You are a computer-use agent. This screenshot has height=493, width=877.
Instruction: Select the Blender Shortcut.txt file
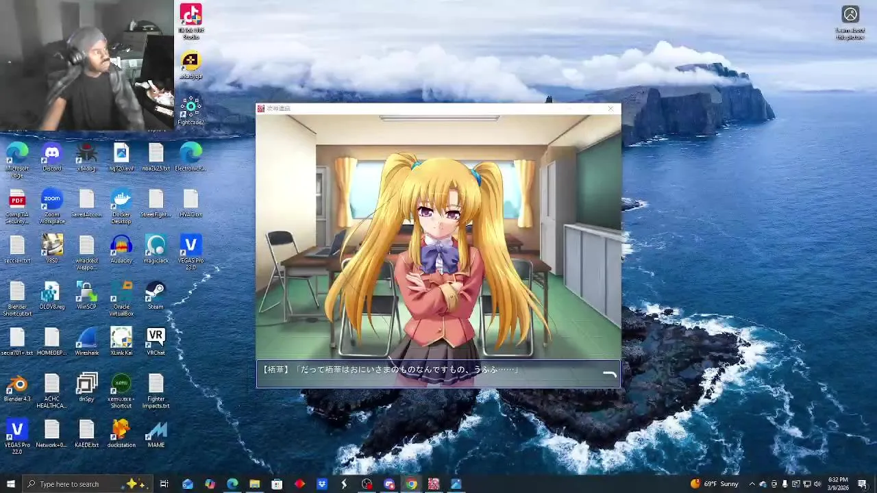tap(17, 299)
